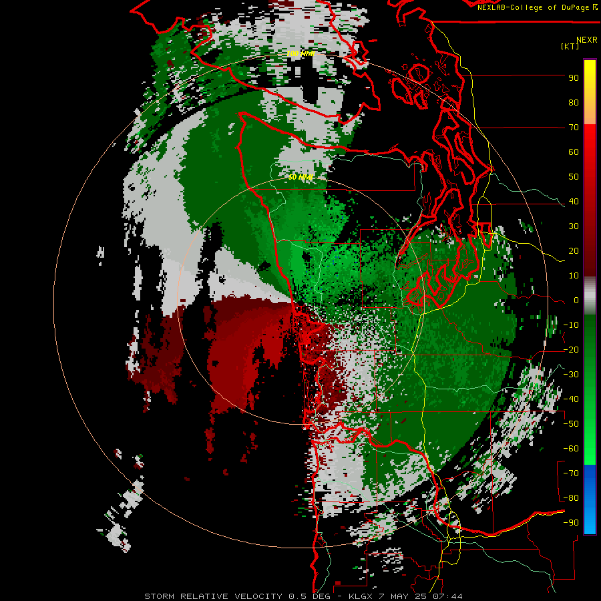Click the 80 value on velocity scale

(574, 103)
